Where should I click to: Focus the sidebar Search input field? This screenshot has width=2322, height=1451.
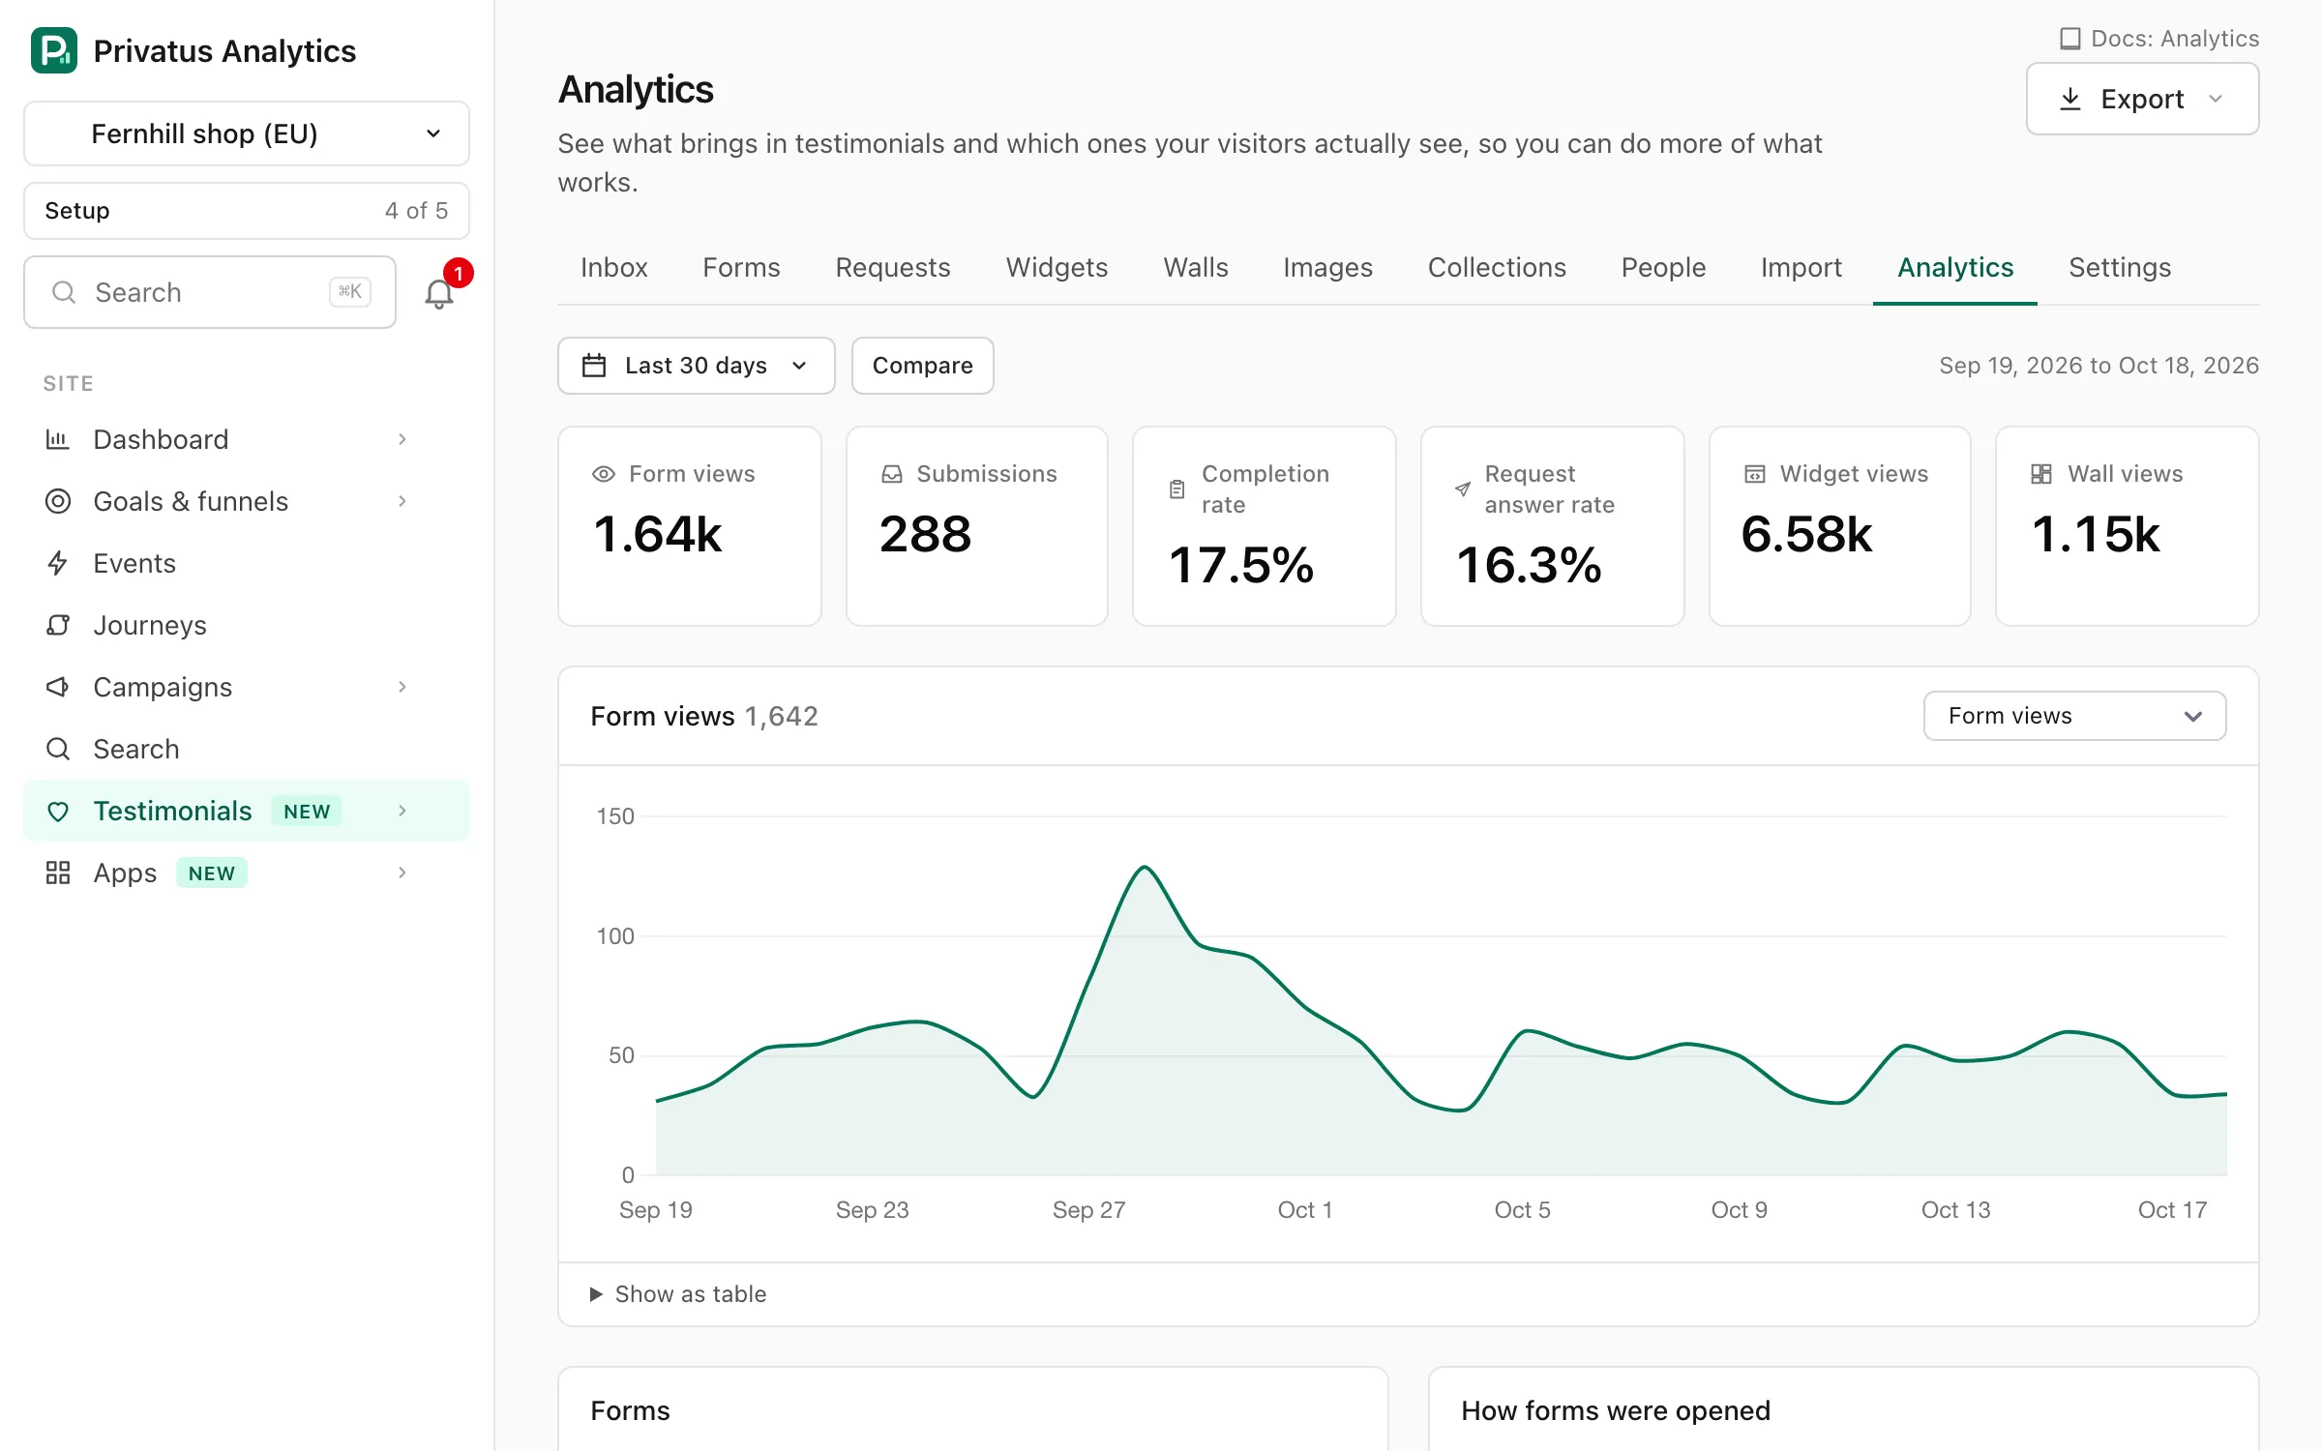tap(210, 292)
